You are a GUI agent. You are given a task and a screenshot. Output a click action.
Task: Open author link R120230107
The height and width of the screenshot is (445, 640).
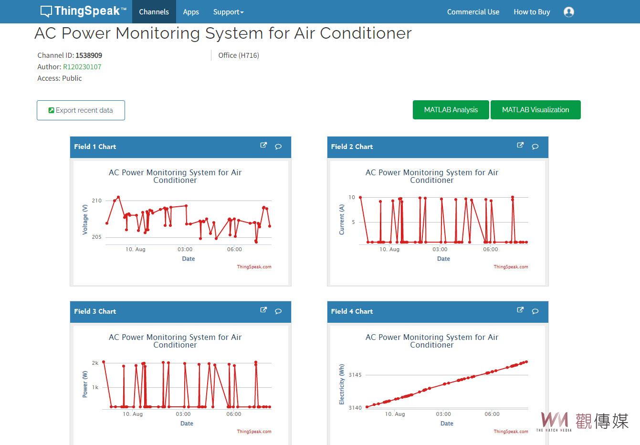(x=82, y=67)
